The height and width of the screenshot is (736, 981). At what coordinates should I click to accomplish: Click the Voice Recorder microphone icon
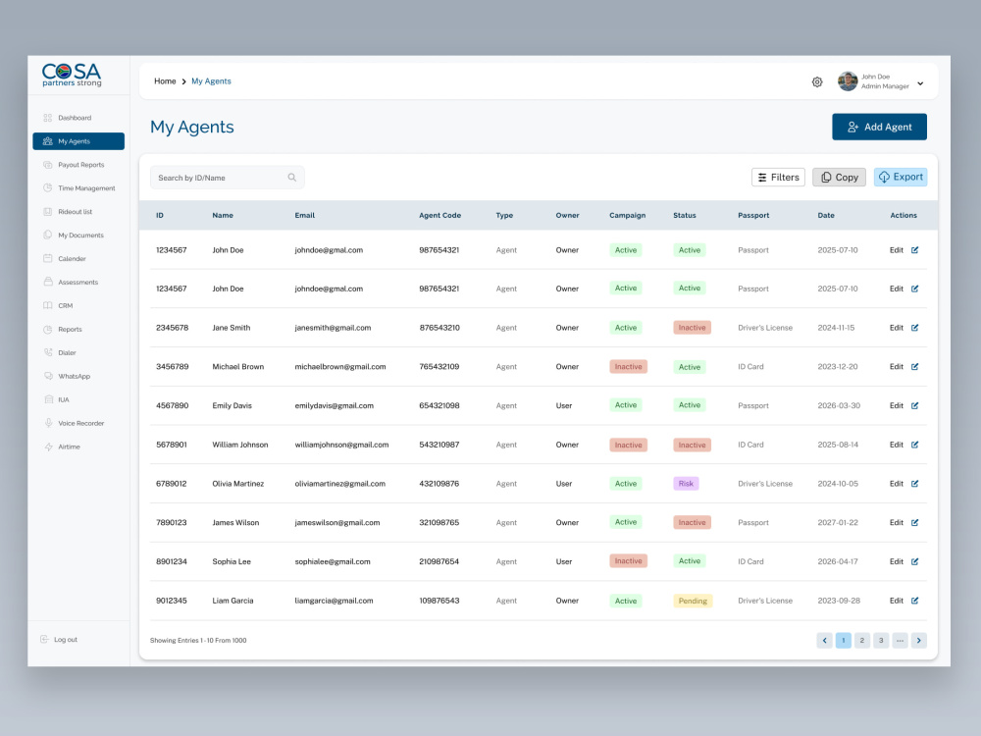47,423
